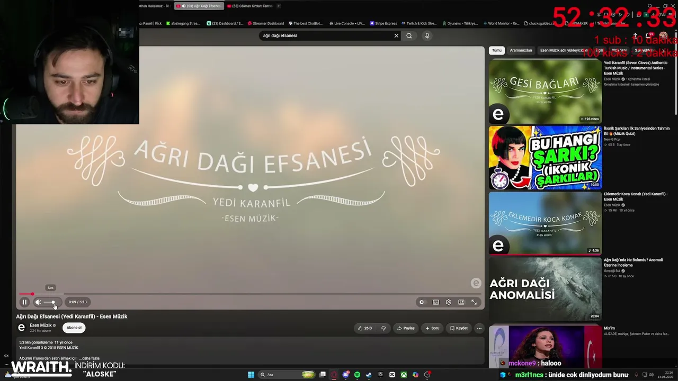Open the taskbar clock and date
678x381 pixels.
(664, 375)
